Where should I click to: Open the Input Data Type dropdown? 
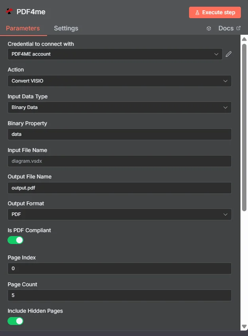119,107
